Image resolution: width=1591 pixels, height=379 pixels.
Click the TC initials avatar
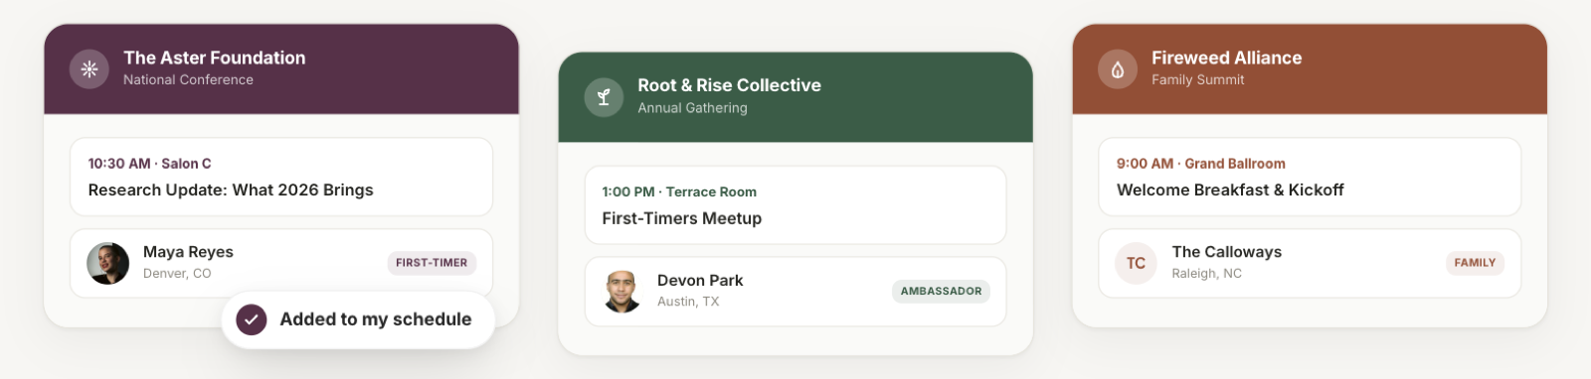(1136, 263)
